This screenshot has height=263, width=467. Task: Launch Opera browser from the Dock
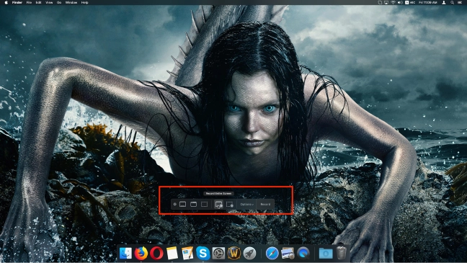(156, 253)
